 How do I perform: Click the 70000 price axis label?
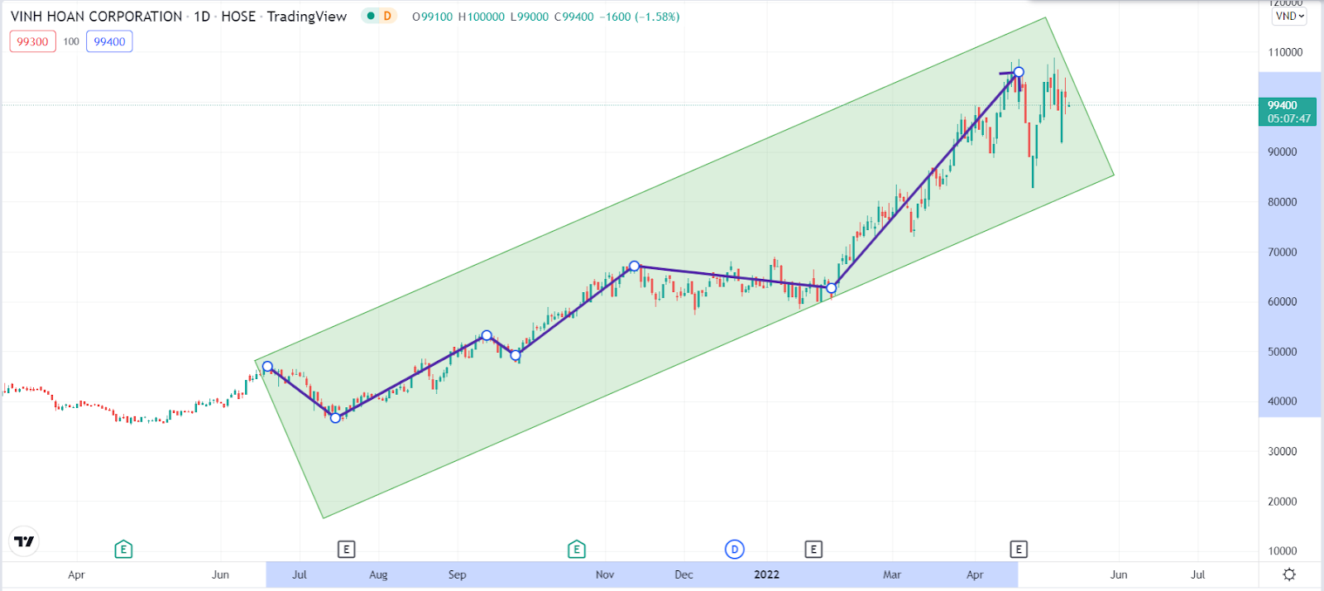(1282, 252)
